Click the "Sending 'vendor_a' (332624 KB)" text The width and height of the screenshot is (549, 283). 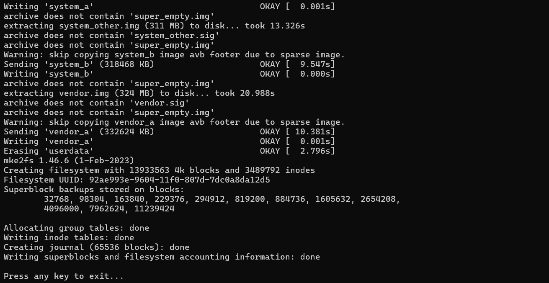(79, 132)
